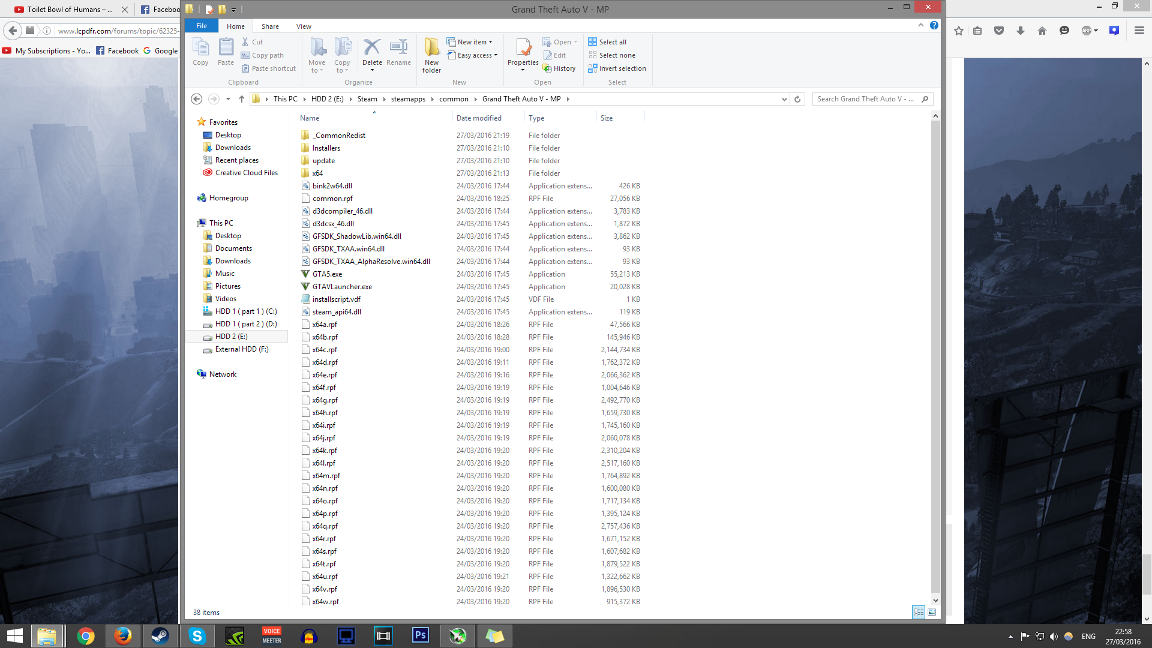This screenshot has height=648, width=1152.
Task: Refresh the folder using the address bar icon
Action: click(x=797, y=99)
